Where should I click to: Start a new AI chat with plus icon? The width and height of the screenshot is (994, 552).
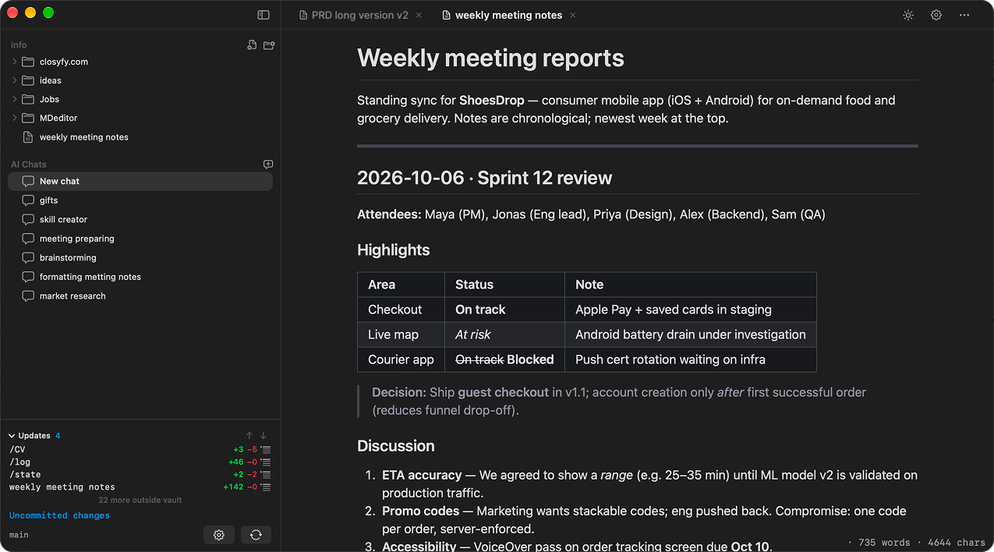coord(268,165)
